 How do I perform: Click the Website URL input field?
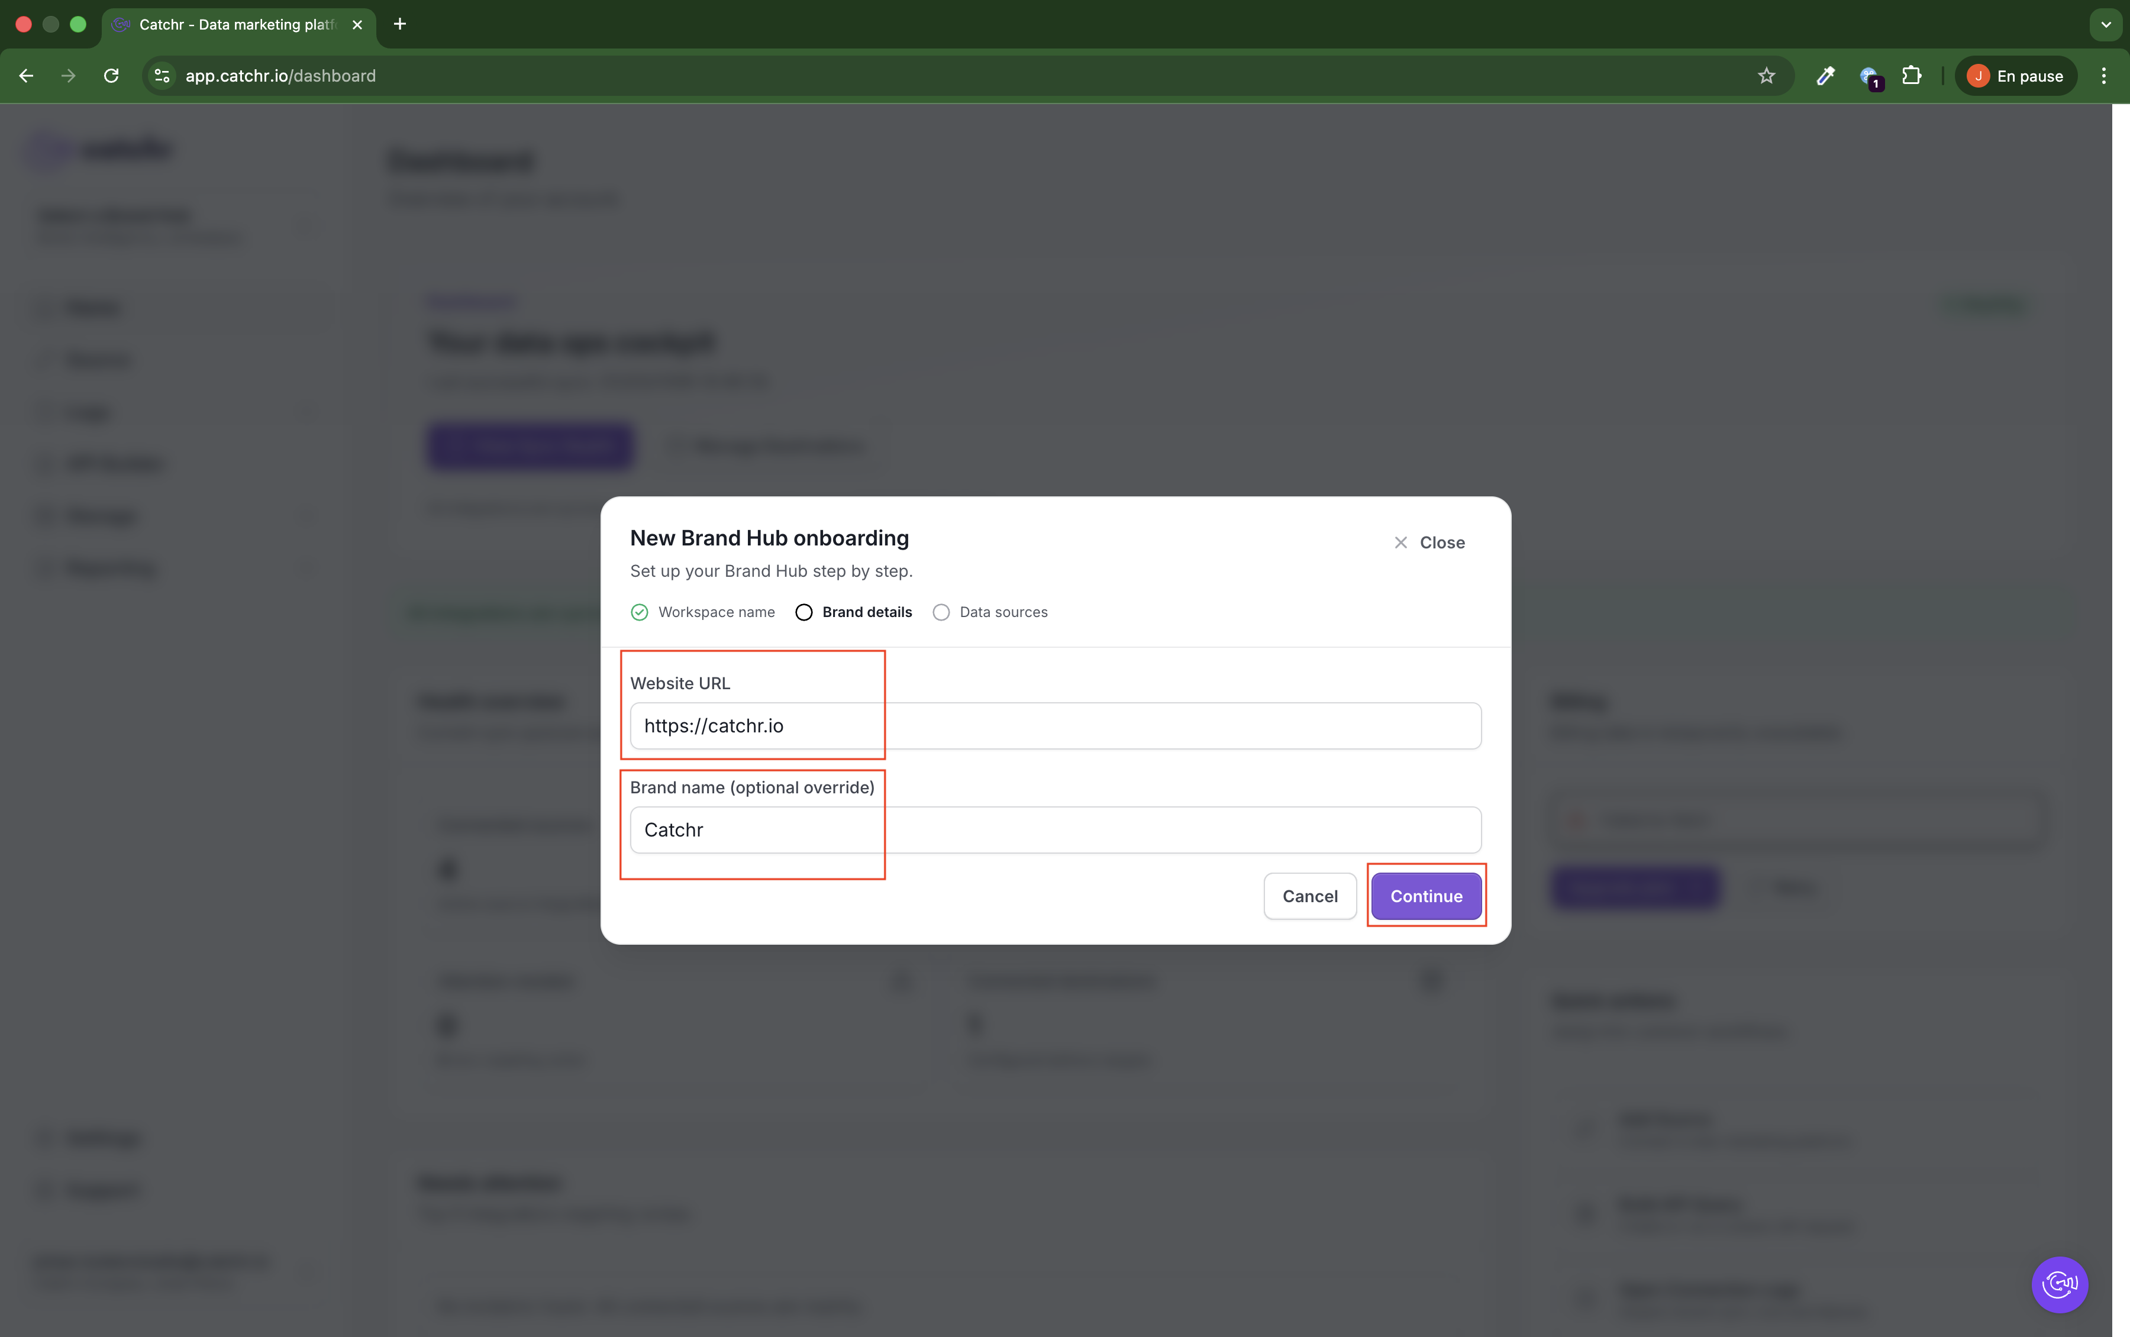click(x=1055, y=726)
